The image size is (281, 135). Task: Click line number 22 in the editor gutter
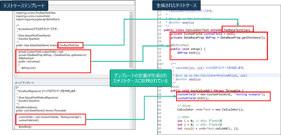159,34
